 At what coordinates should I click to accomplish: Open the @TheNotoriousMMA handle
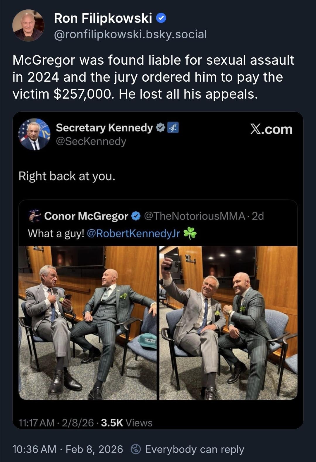click(195, 216)
